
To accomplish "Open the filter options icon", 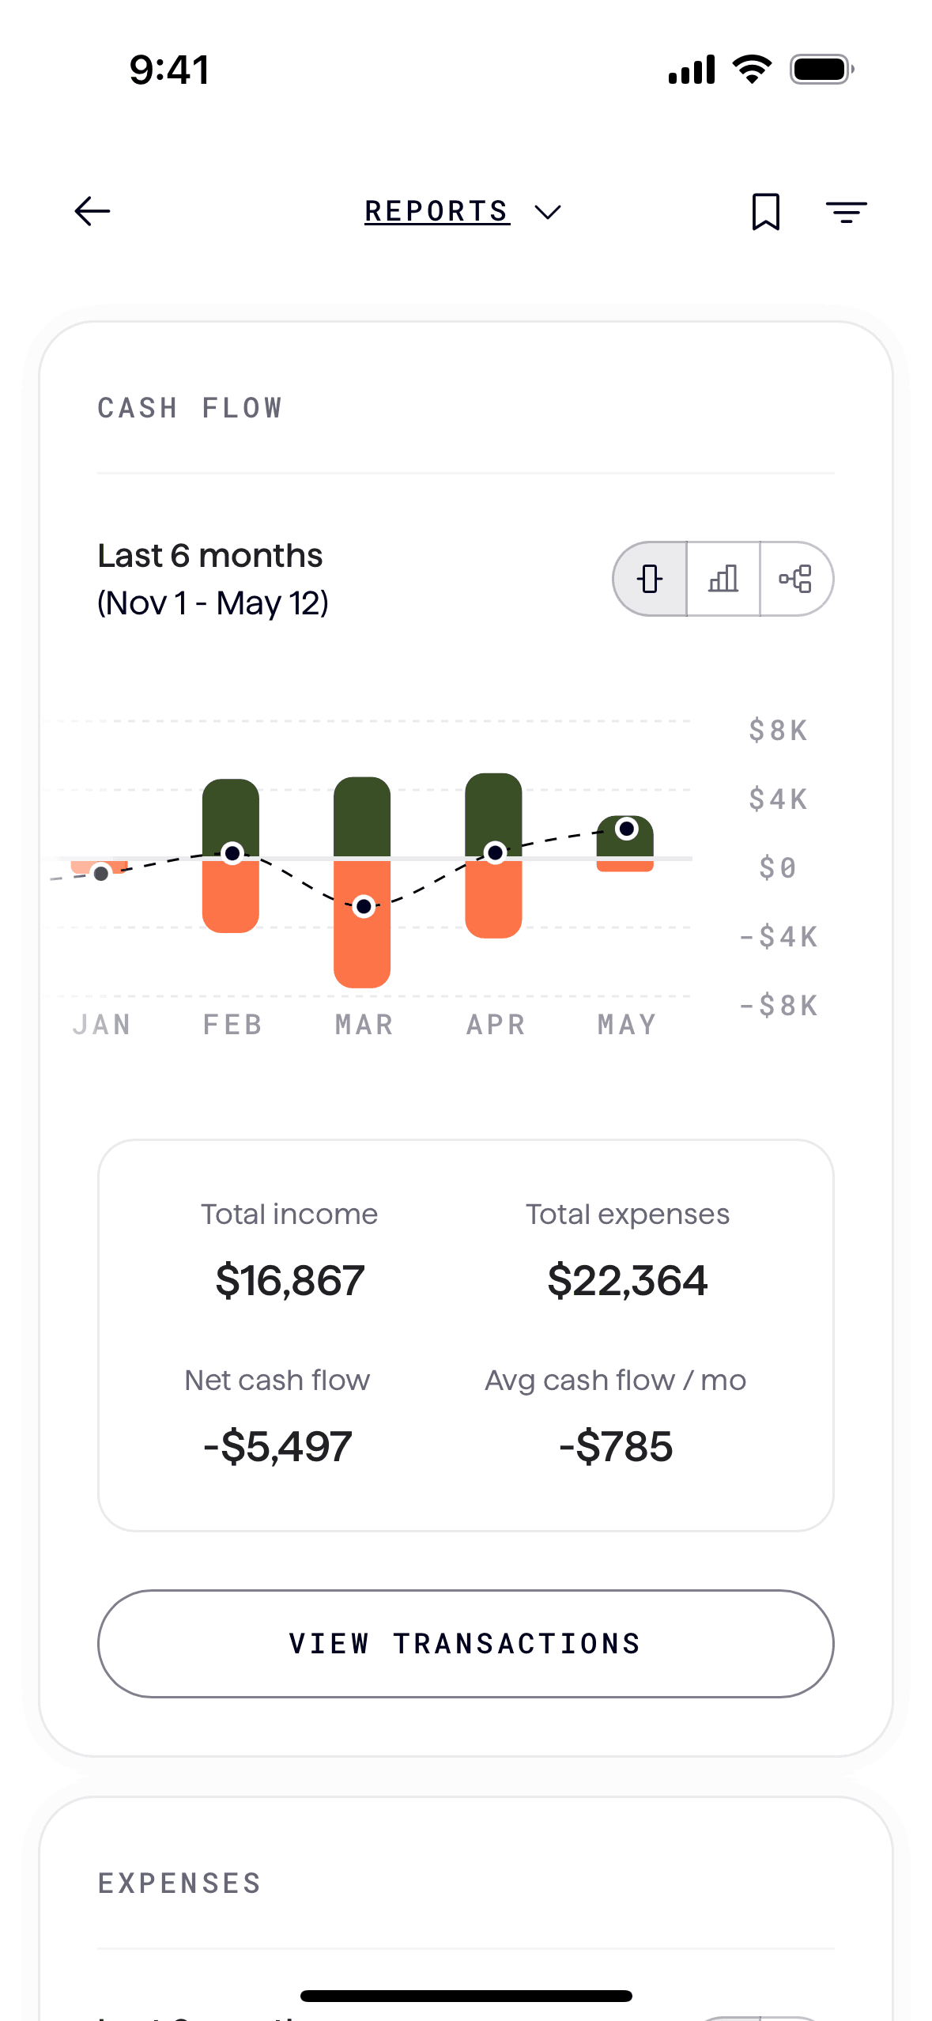I will pos(846,211).
